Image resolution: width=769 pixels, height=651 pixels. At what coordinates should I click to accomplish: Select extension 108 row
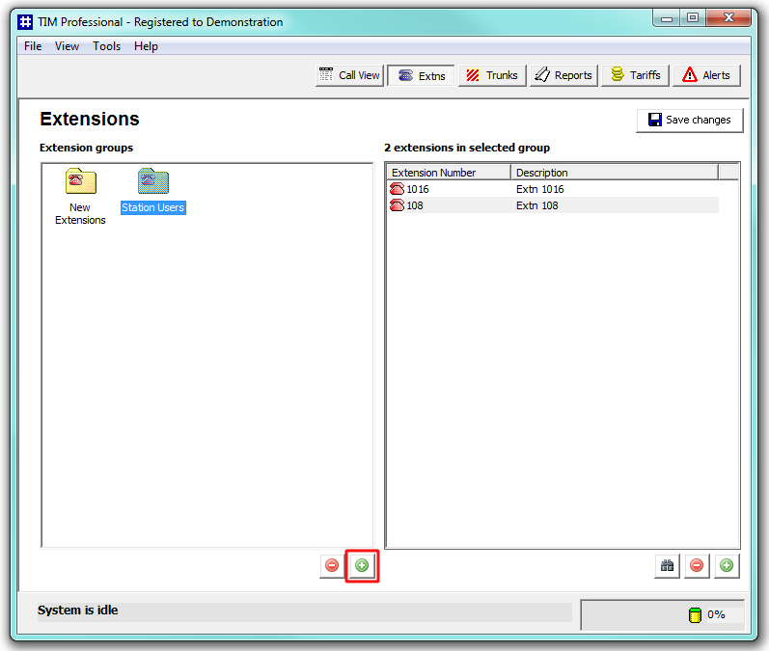(x=554, y=205)
